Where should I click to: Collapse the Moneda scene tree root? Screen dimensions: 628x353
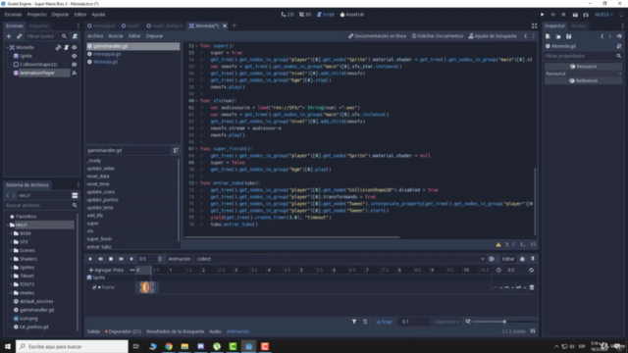coord(7,47)
